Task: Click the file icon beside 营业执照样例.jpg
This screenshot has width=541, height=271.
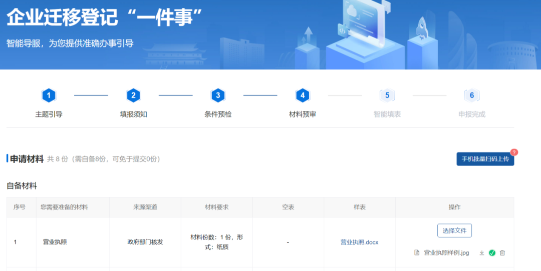Action: 417,253
